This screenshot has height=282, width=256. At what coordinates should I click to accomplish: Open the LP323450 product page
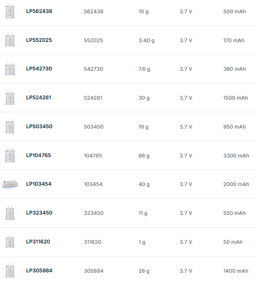(x=39, y=213)
